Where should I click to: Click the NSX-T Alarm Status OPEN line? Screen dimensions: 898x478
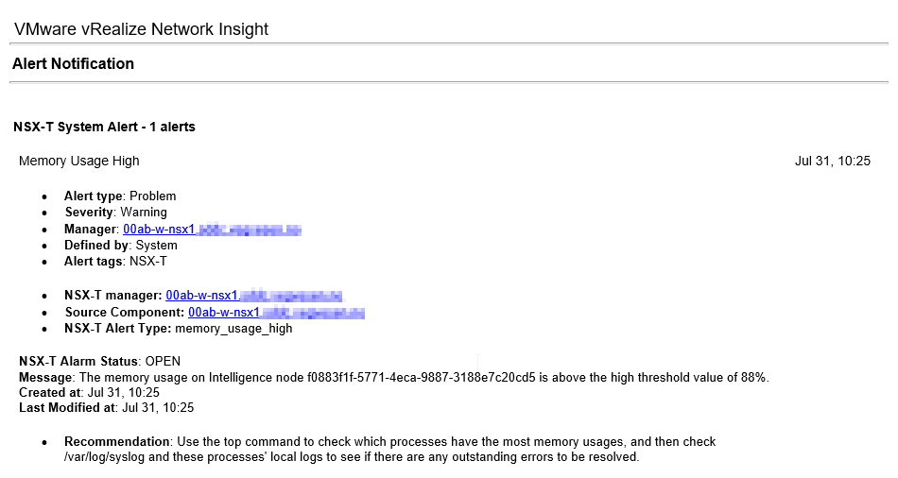pyautogui.click(x=99, y=361)
